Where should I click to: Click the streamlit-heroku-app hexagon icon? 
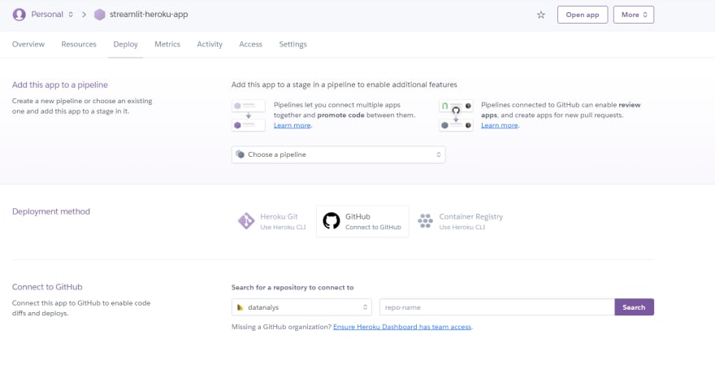(99, 15)
